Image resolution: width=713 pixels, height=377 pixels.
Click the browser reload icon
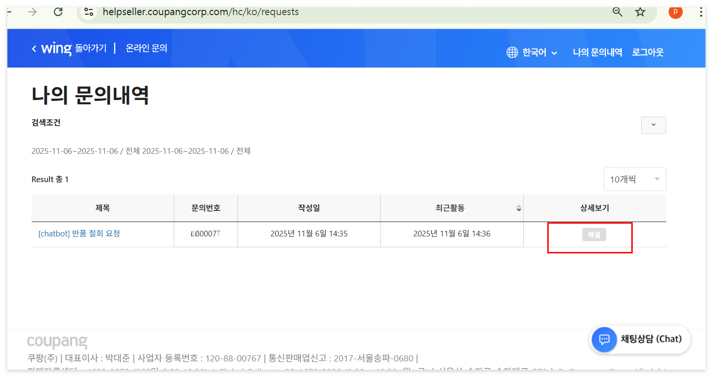coord(58,12)
